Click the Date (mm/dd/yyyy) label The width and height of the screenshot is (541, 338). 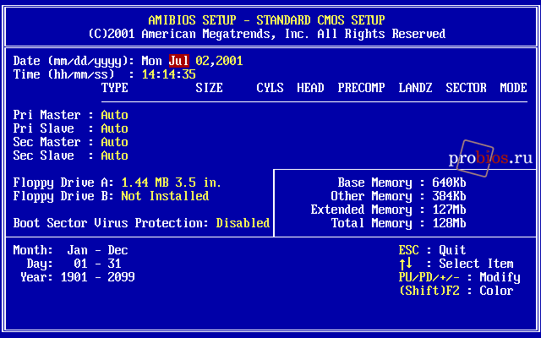coord(74,62)
